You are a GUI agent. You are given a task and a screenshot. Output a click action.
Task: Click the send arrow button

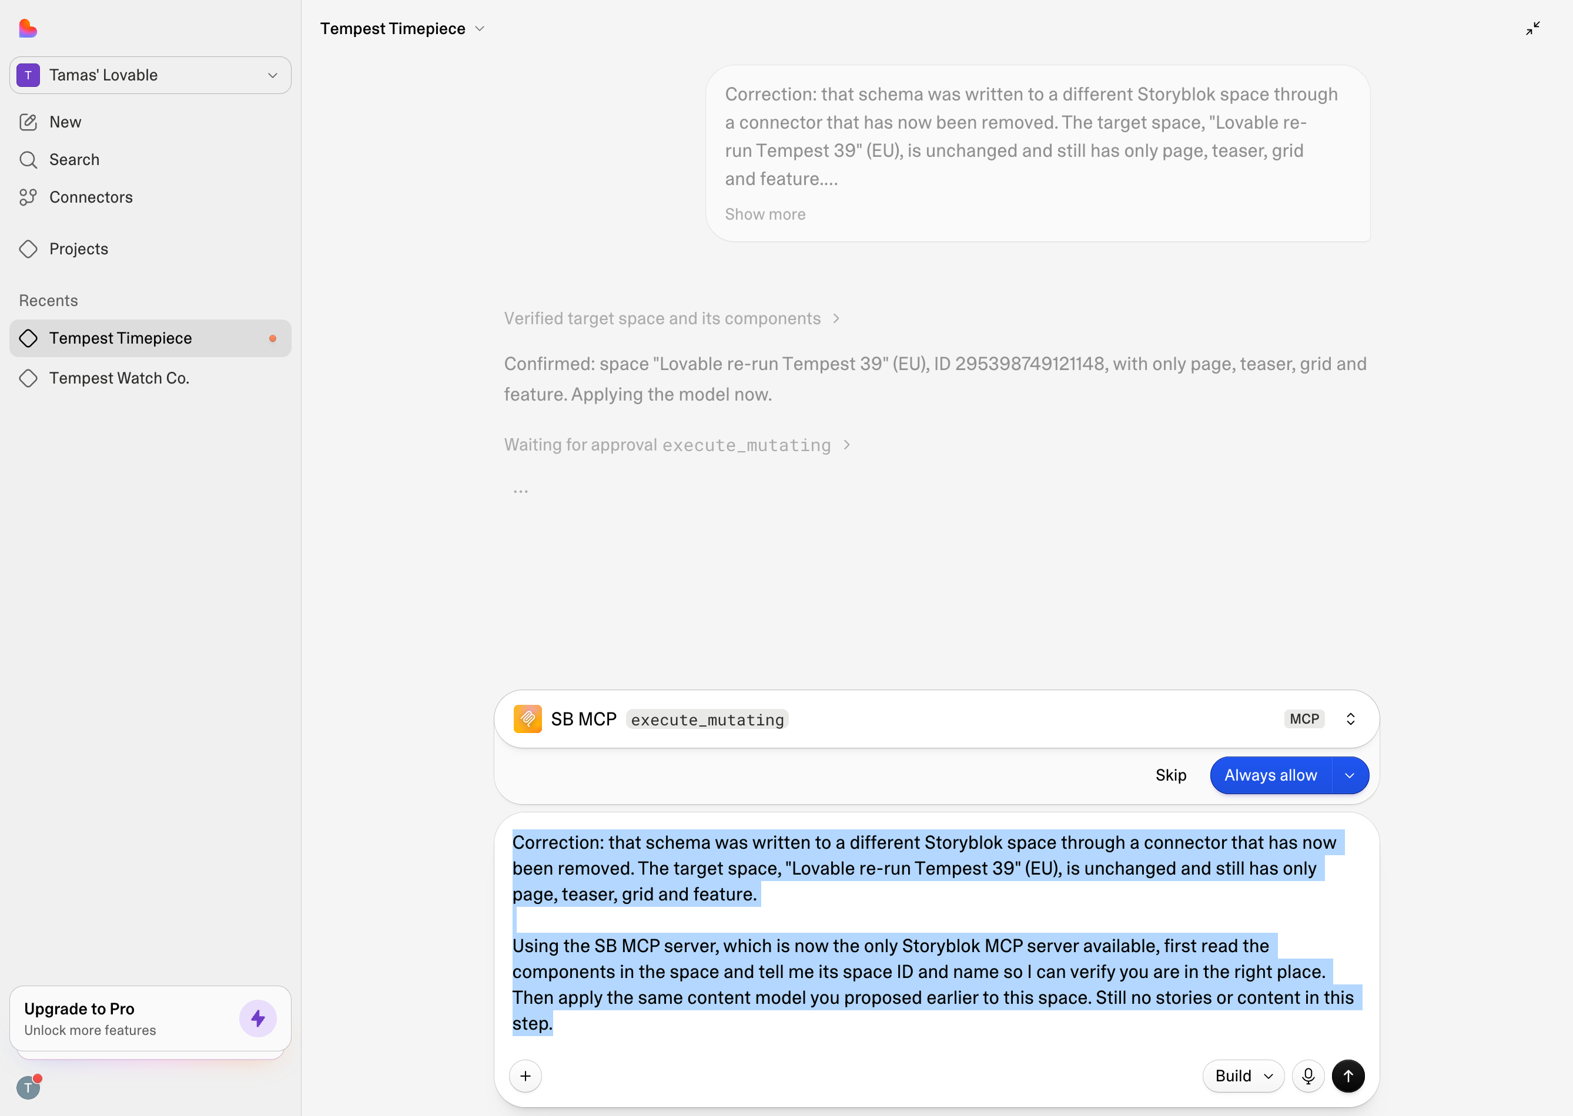[1348, 1075]
